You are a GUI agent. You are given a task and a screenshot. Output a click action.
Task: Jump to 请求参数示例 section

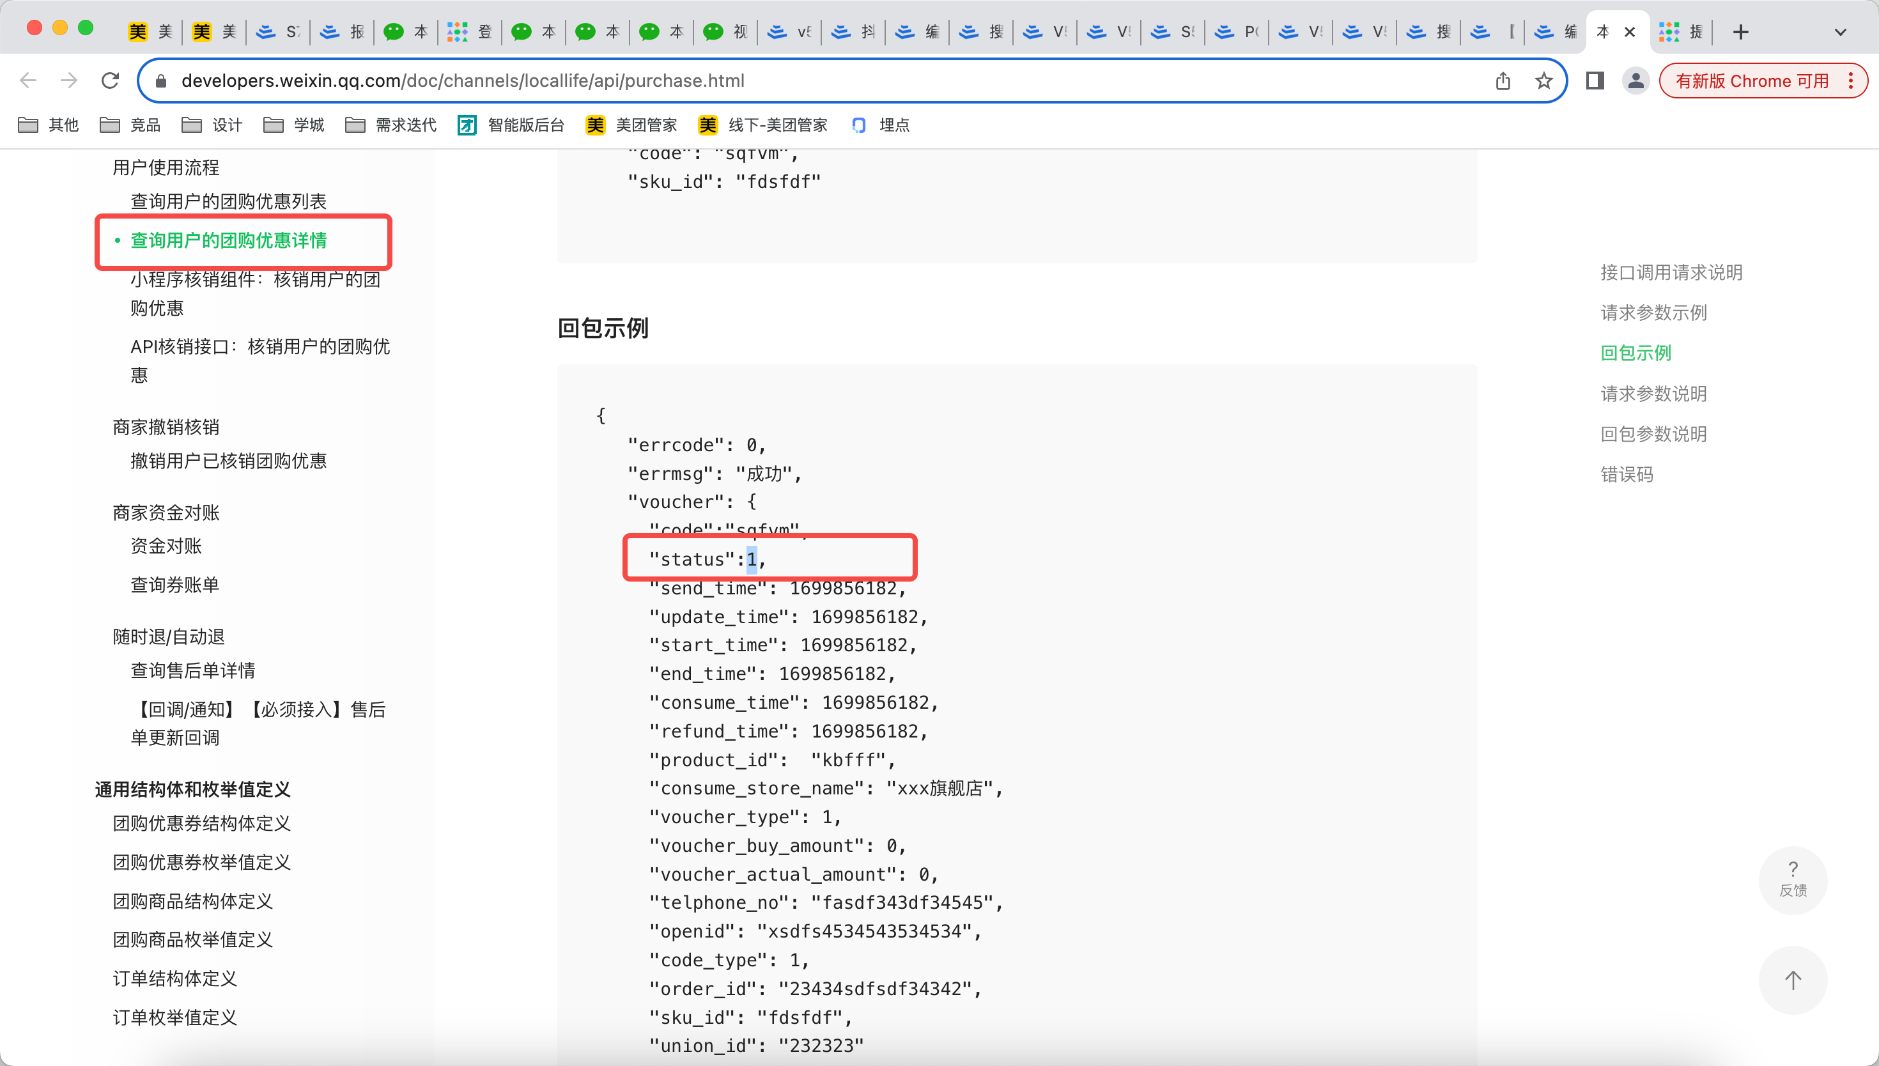click(x=1653, y=313)
